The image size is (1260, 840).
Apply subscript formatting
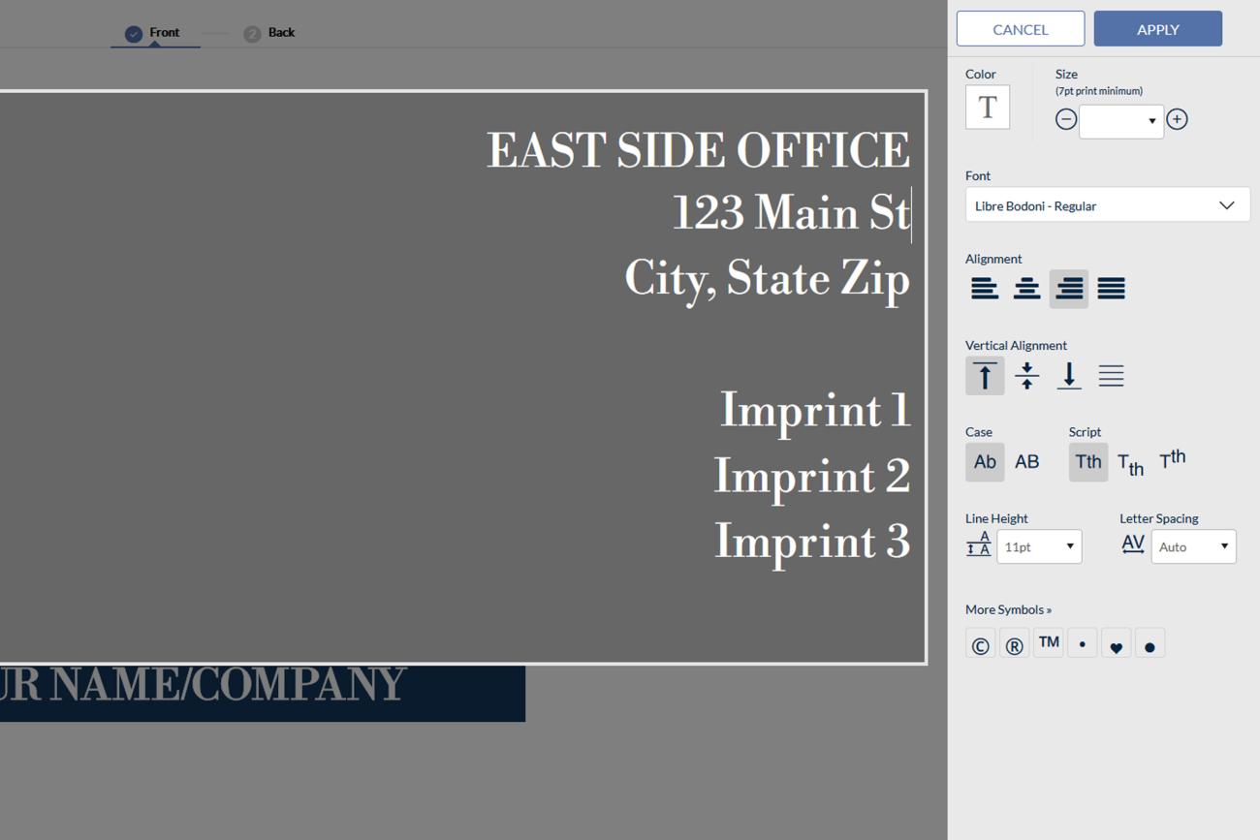tap(1130, 464)
